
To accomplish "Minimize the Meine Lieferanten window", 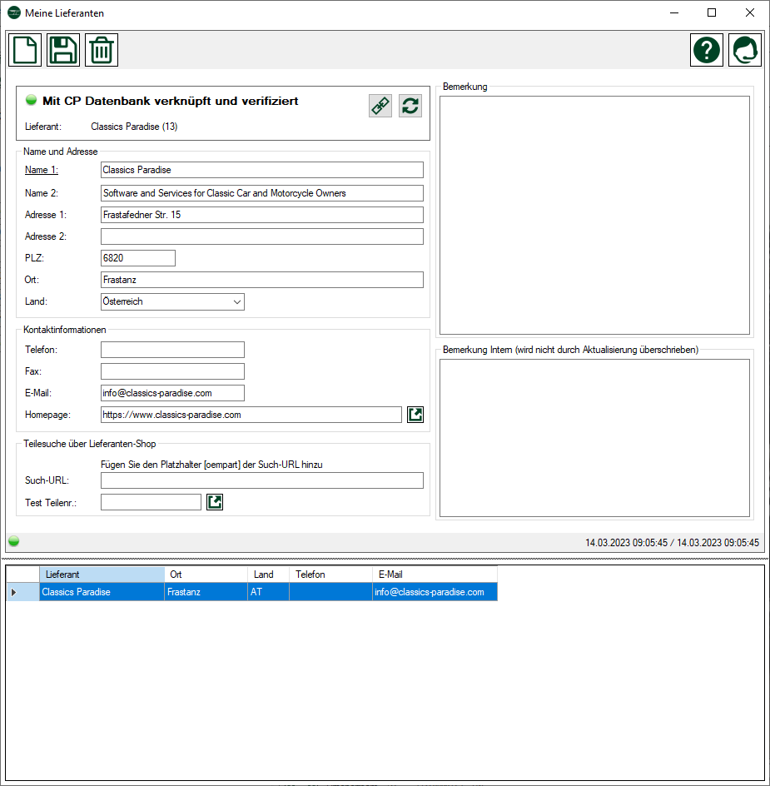I will [x=674, y=12].
